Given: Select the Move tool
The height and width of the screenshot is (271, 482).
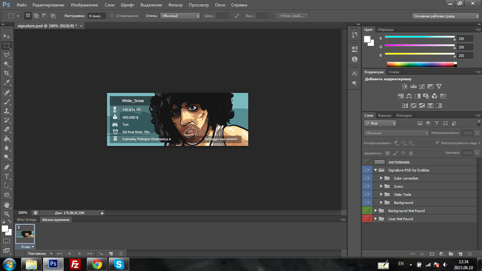Looking at the screenshot, I should (x=7, y=36).
